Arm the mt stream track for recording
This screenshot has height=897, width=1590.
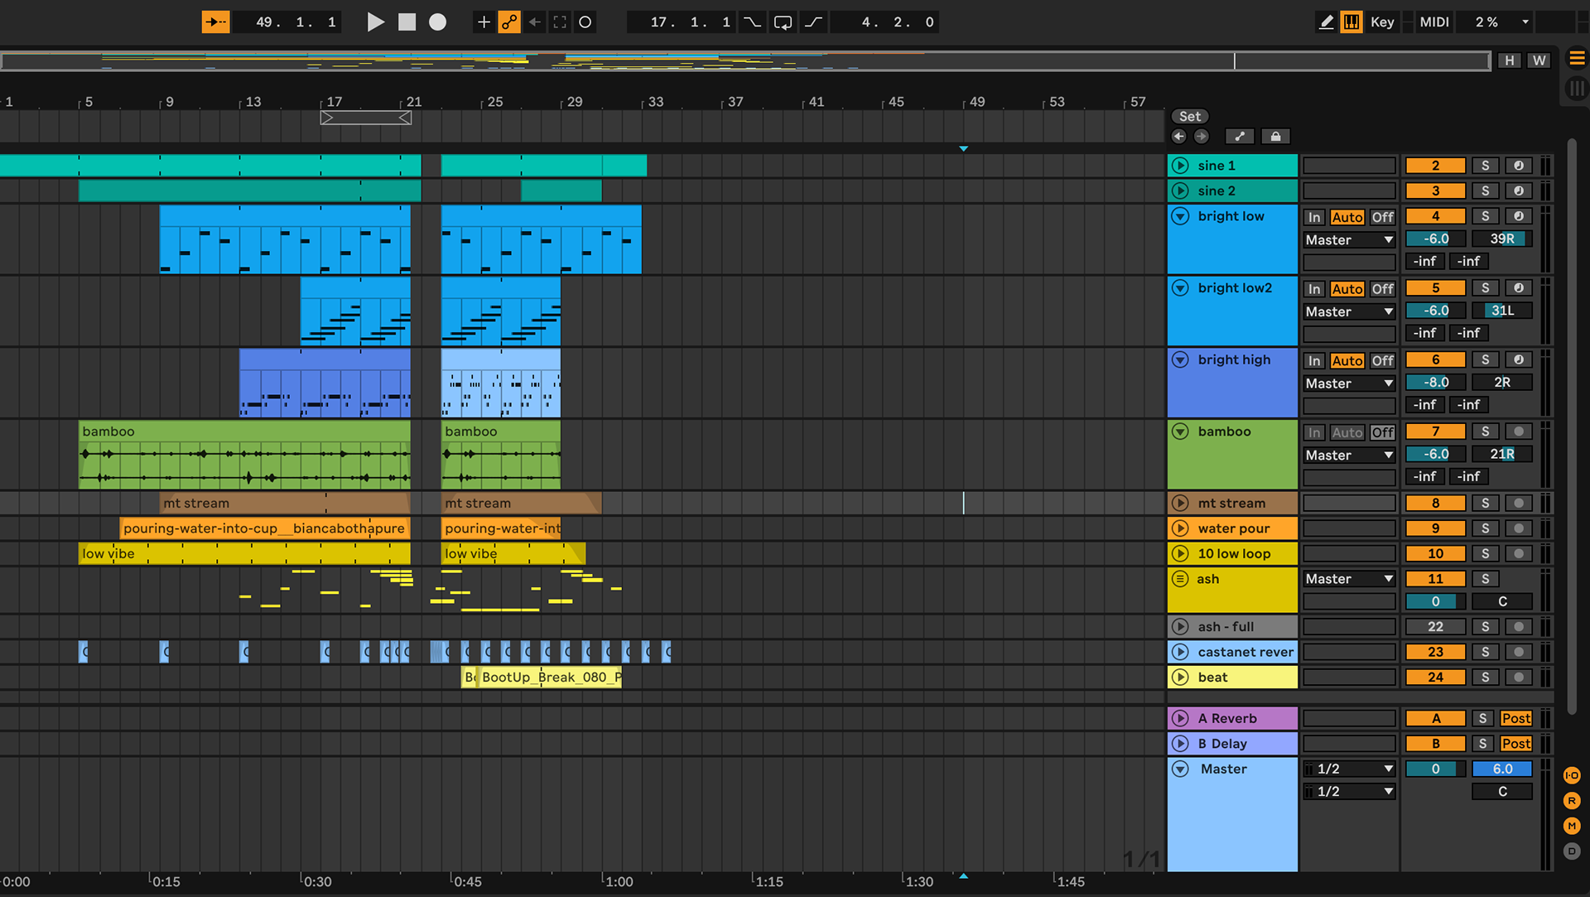coord(1518,504)
